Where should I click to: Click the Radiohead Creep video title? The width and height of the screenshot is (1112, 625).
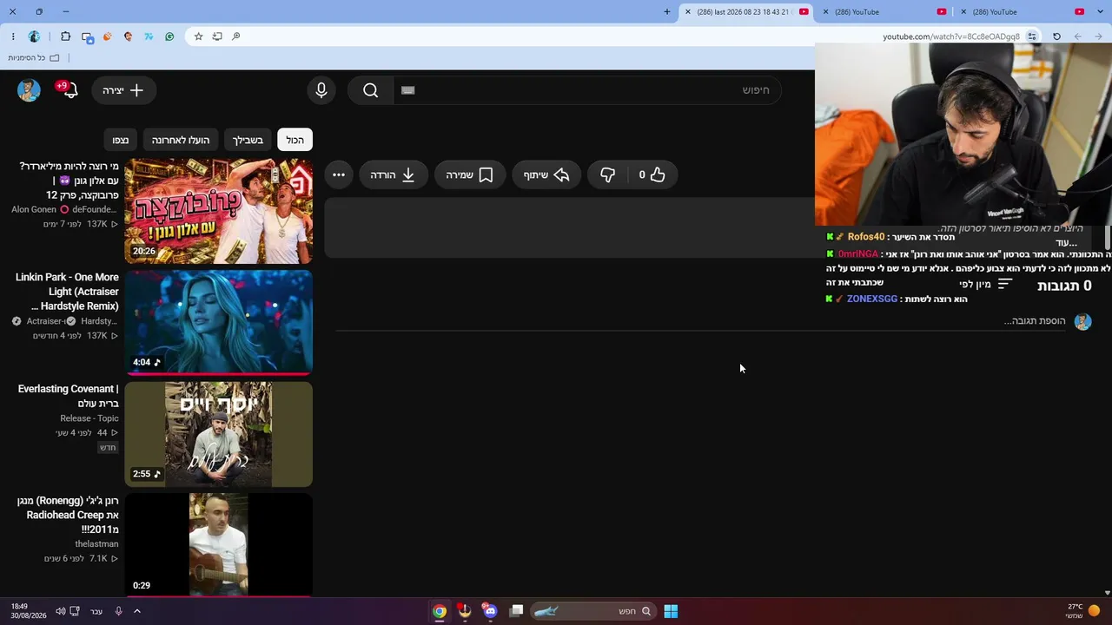point(68,515)
